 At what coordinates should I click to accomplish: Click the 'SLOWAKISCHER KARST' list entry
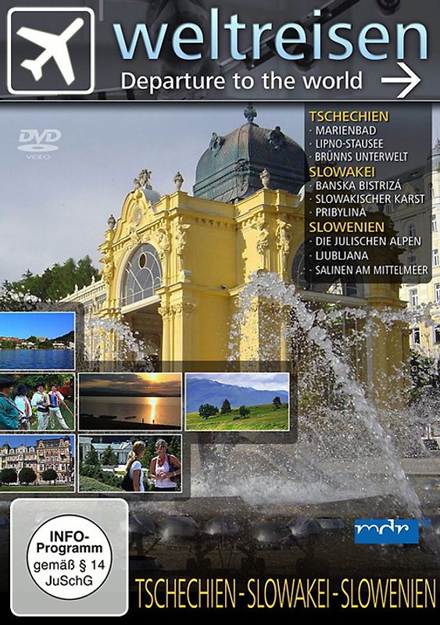pos(370,199)
